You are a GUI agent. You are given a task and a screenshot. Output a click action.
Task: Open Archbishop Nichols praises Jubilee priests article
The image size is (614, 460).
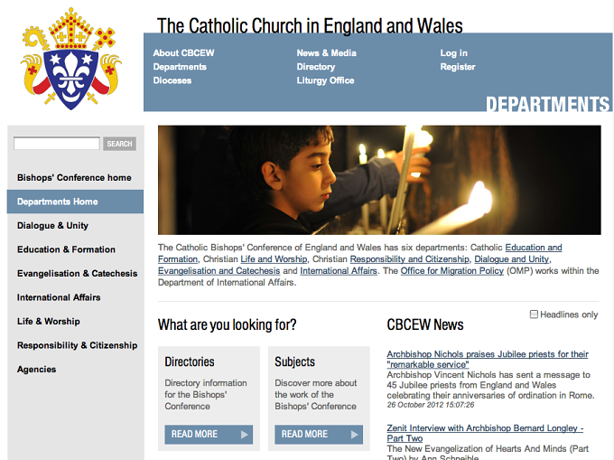tap(488, 359)
